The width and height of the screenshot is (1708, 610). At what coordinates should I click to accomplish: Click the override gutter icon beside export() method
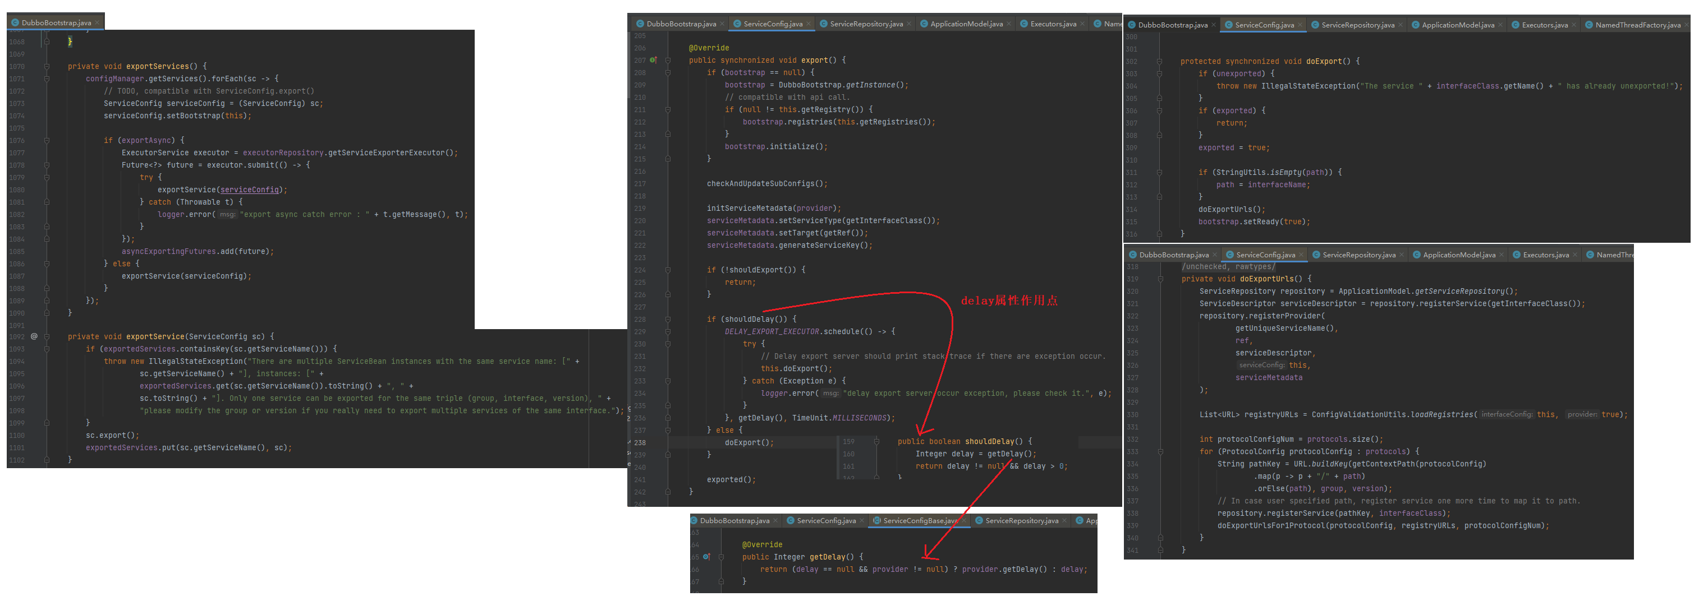click(x=653, y=61)
